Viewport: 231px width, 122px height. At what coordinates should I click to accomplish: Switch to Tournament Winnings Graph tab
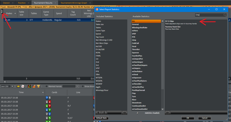coord(74,3)
